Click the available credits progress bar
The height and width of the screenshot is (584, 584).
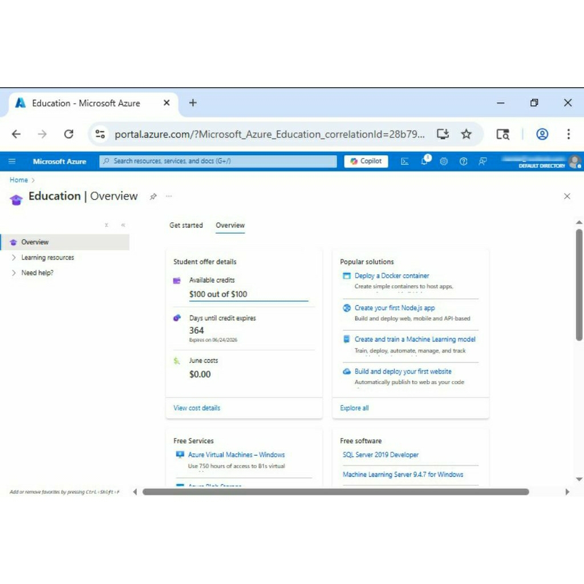pyautogui.click(x=249, y=302)
